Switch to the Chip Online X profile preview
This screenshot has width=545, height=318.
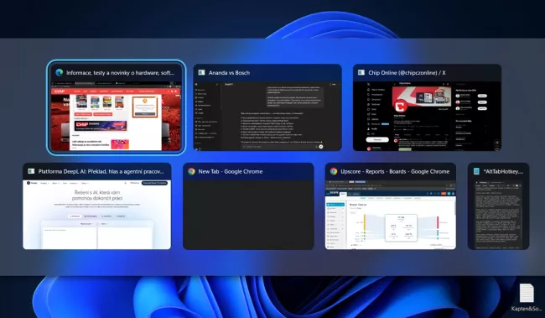[x=427, y=116]
